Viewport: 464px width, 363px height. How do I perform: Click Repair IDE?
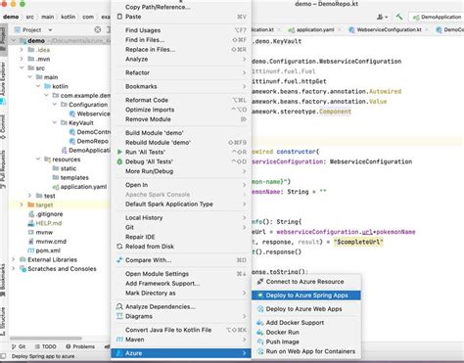(181, 237)
